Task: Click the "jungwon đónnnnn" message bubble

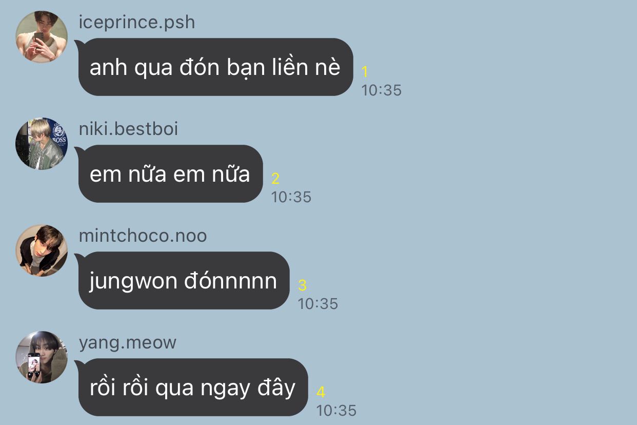Action: [184, 280]
